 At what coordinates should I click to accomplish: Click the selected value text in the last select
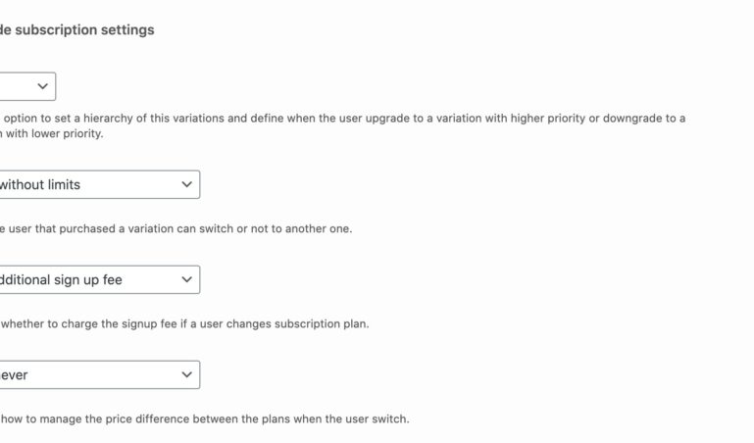tap(14, 374)
